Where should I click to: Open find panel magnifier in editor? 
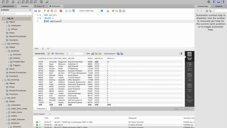click(x=117, y=11)
